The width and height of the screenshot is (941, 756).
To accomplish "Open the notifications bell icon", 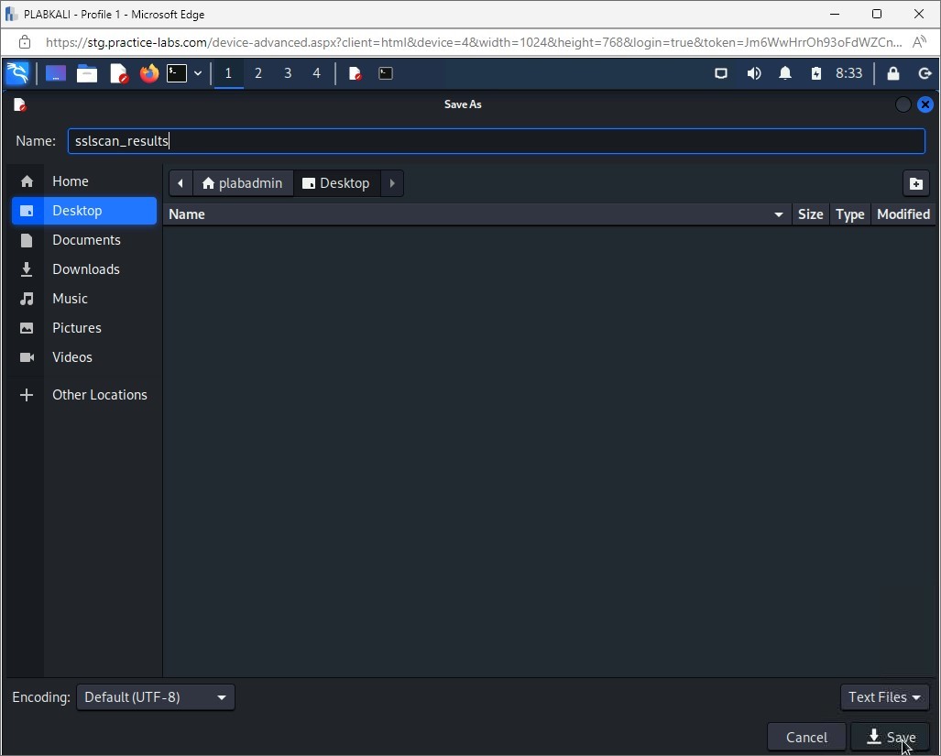I will tap(784, 73).
